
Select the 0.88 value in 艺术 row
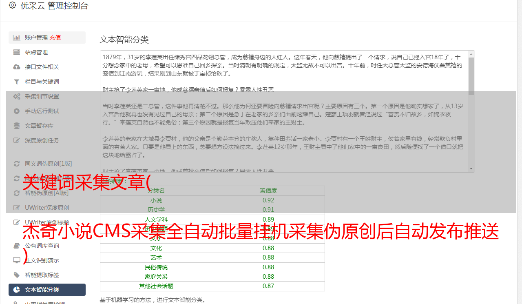point(268,257)
